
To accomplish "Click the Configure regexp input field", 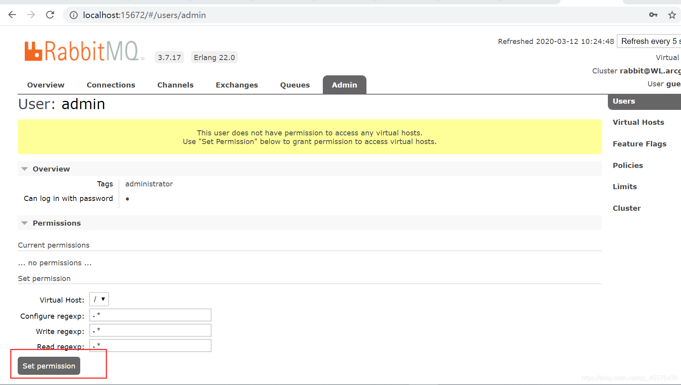I will coord(150,315).
